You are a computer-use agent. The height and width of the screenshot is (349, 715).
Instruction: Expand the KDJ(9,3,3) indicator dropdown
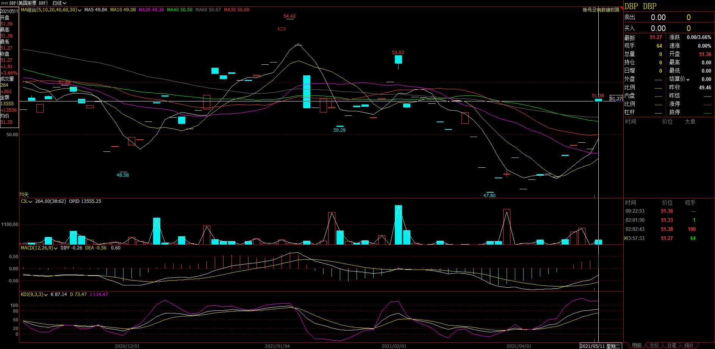point(34,294)
